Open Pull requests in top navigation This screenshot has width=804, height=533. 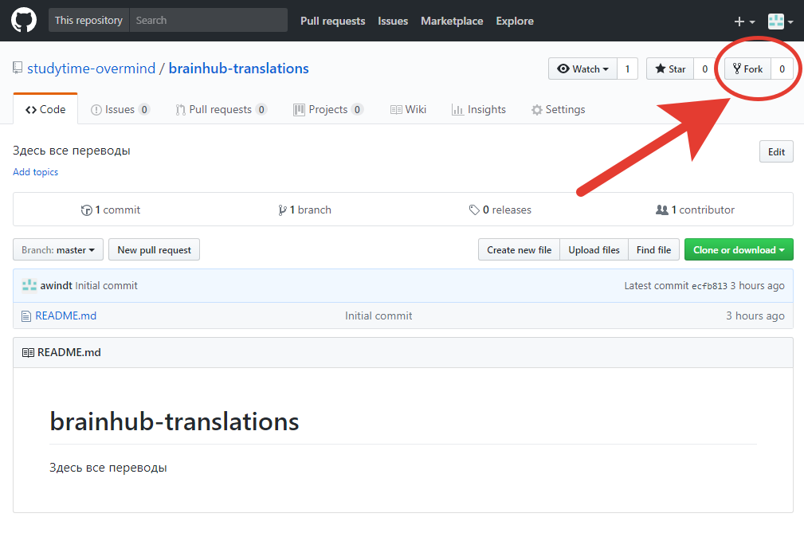point(333,21)
